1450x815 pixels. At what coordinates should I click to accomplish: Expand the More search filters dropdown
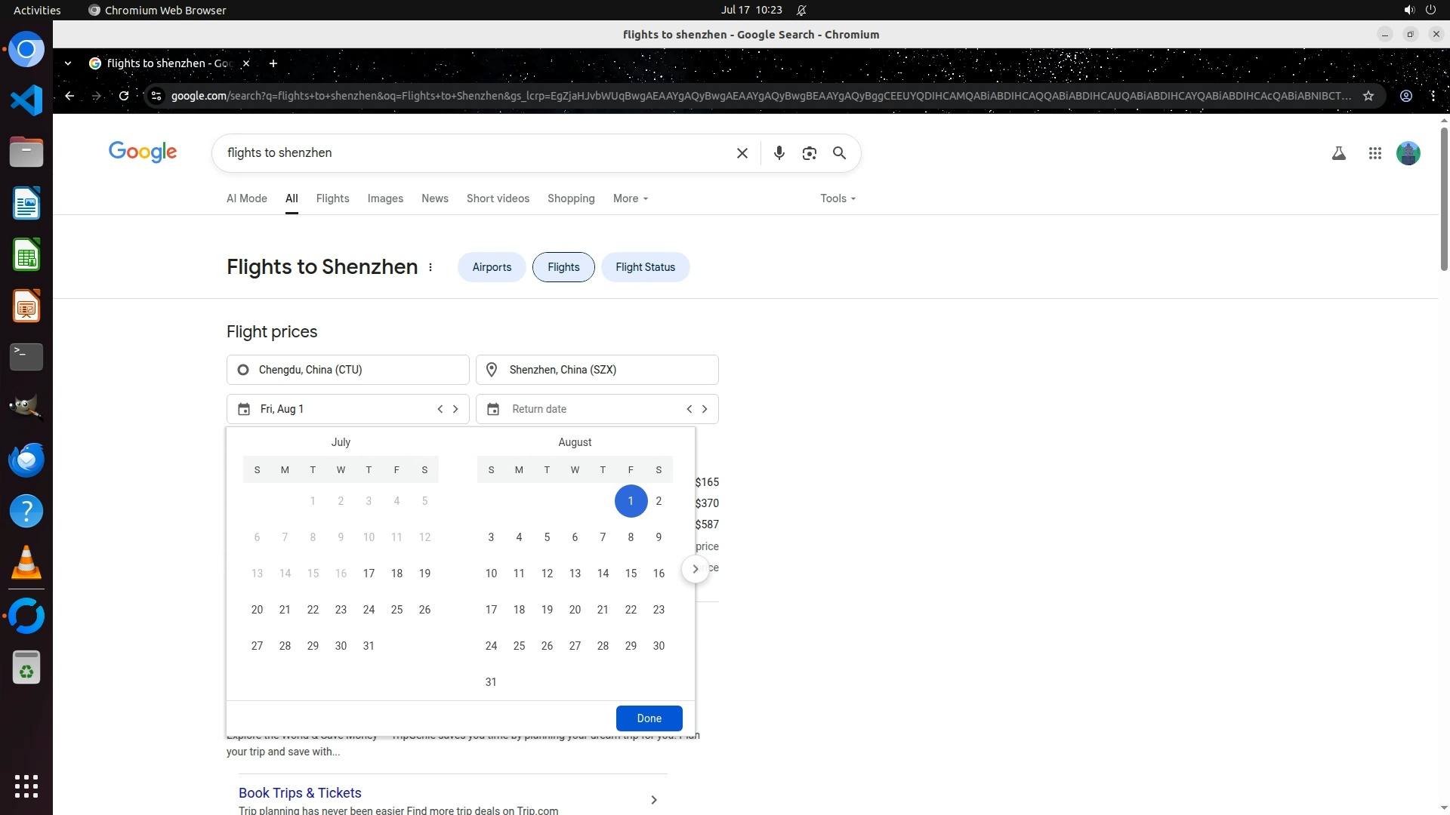[630, 198]
